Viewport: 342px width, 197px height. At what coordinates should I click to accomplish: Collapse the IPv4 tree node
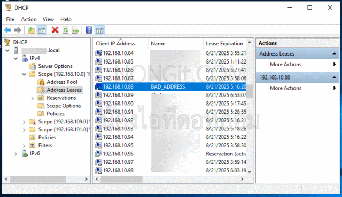pyautogui.click(x=15, y=58)
